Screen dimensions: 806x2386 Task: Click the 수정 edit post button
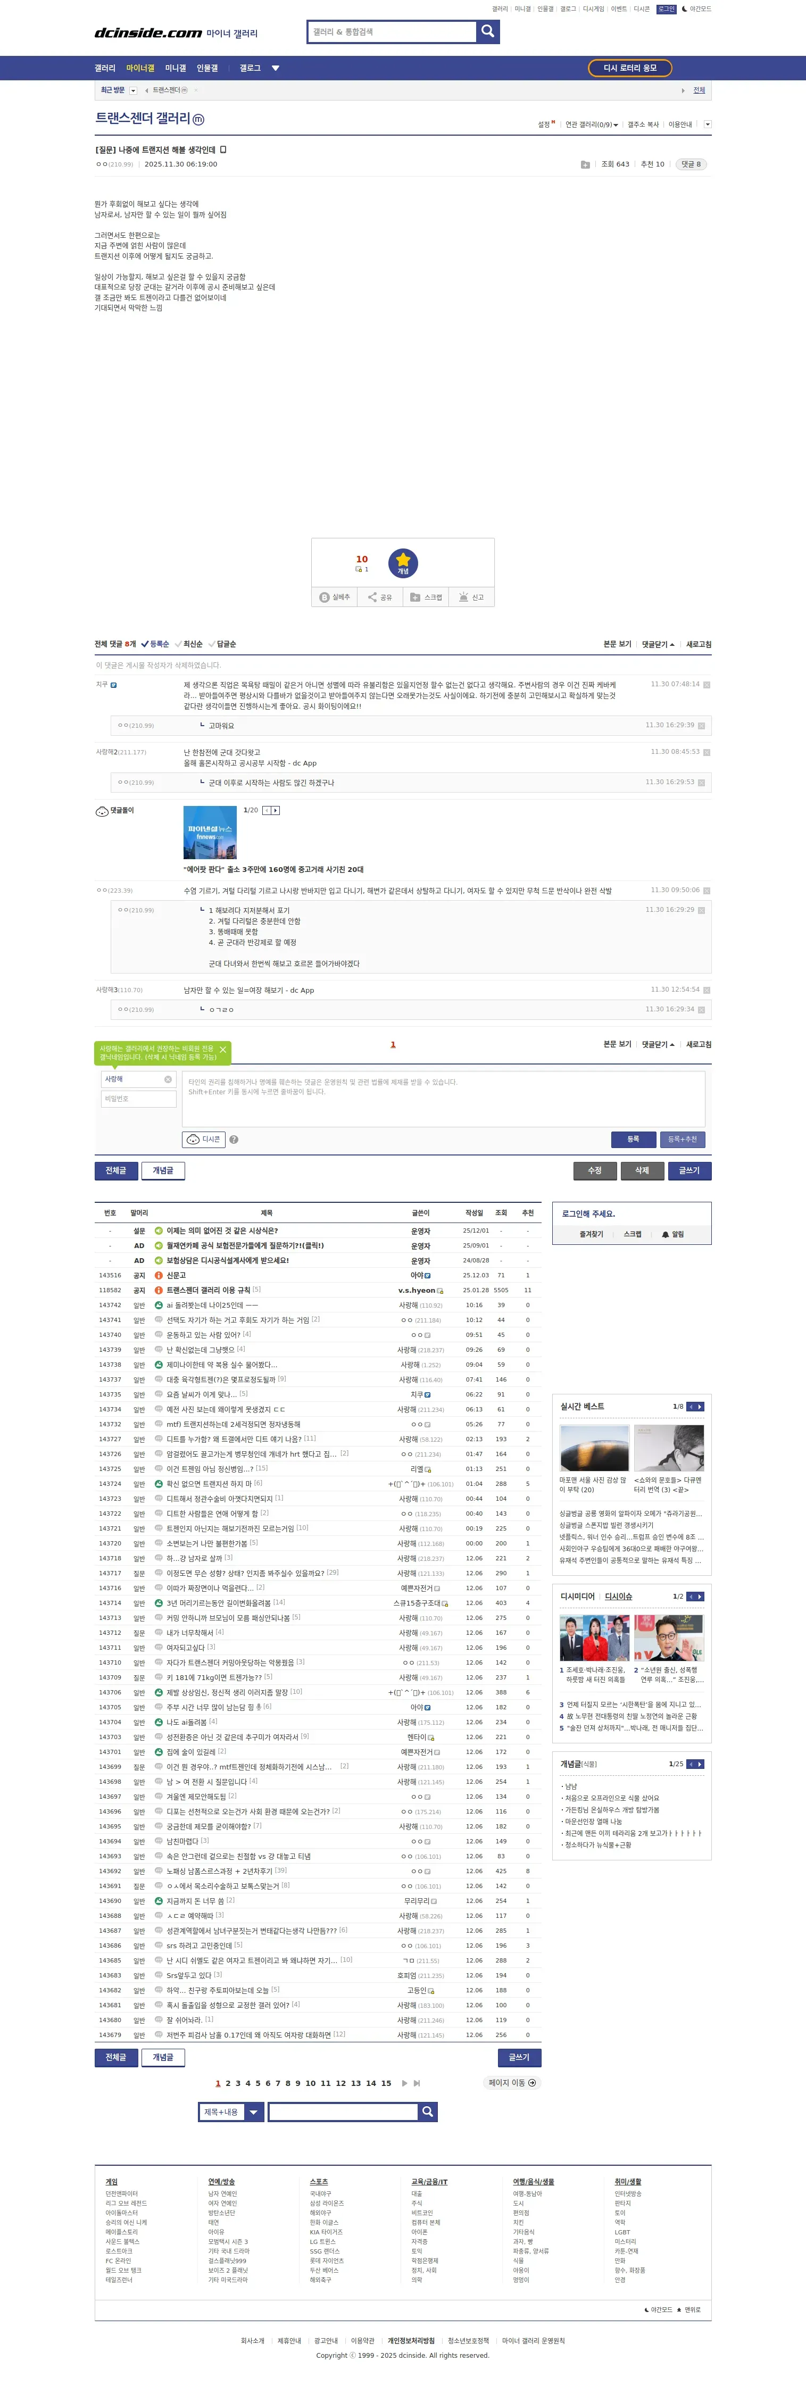(595, 1171)
